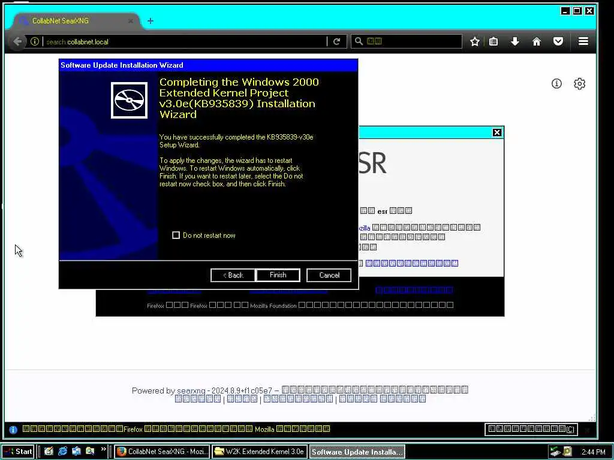Go to Firefox home page icon
The image size is (614, 460).
click(537, 41)
